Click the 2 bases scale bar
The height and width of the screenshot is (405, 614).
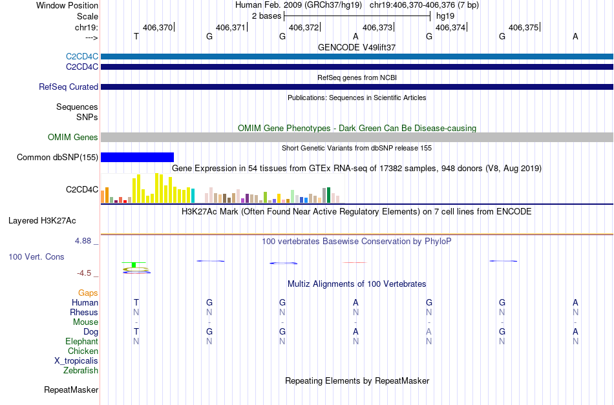[357, 16]
